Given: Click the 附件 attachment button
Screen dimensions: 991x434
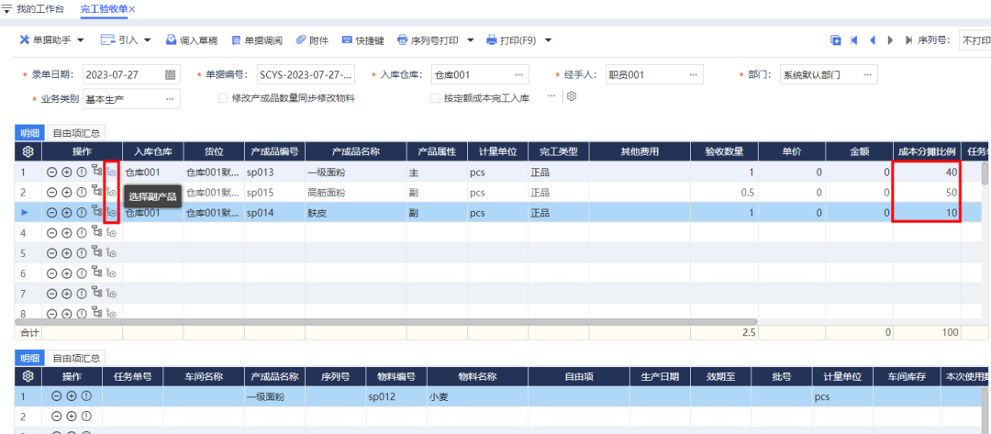Looking at the screenshot, I should (312, 39).
